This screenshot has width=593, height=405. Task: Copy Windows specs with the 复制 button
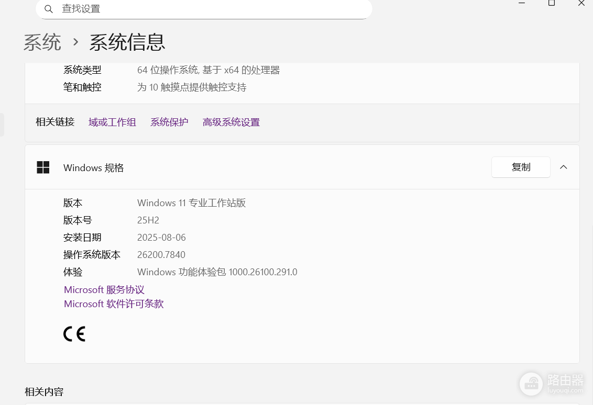(x=521, y=167)
